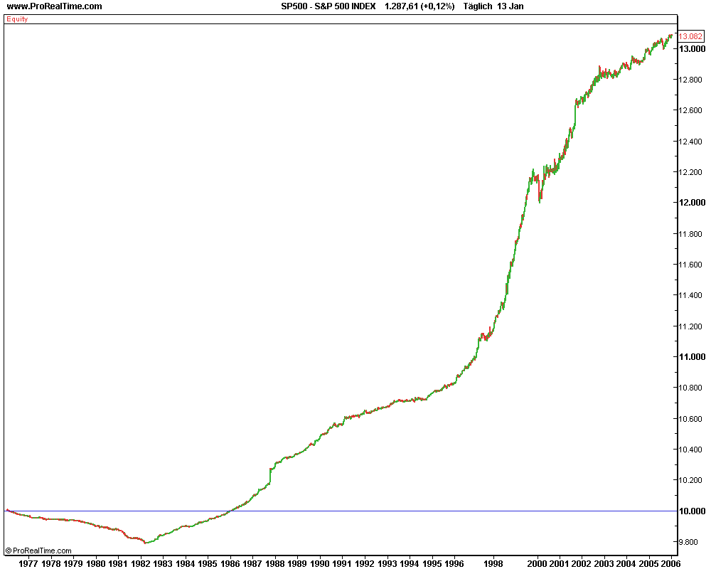Click the 1990 year on time axis

coord(320,564)
